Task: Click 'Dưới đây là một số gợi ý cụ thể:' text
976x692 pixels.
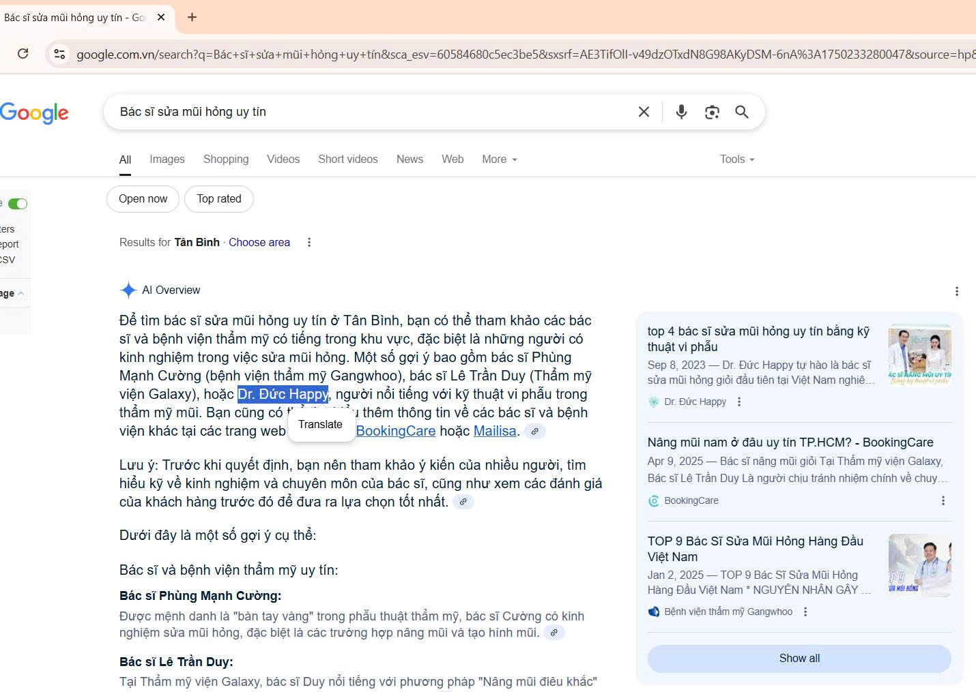Action: 218,536
